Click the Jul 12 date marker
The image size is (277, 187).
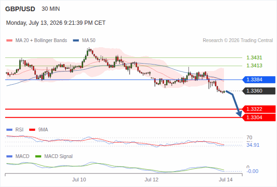coord(151,180)
